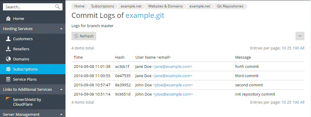This screenshot has height=117, width=311.
Task: Set top entries per page to 100
Action: pyautogui.click(x=296, y=48)
